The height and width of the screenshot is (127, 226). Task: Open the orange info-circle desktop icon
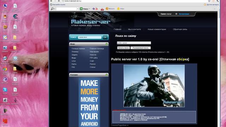5,28
